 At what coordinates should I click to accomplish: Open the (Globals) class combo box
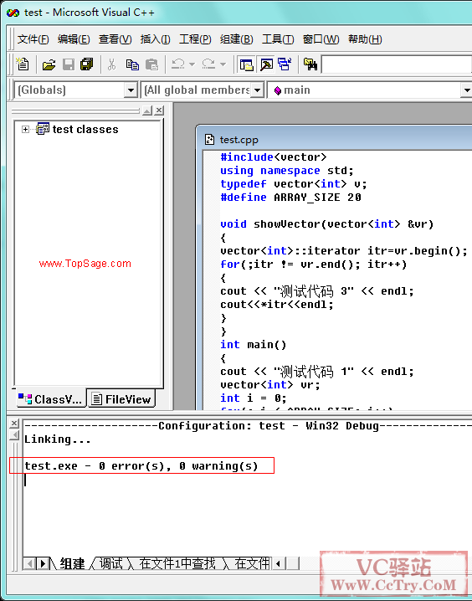click(75, 90)
